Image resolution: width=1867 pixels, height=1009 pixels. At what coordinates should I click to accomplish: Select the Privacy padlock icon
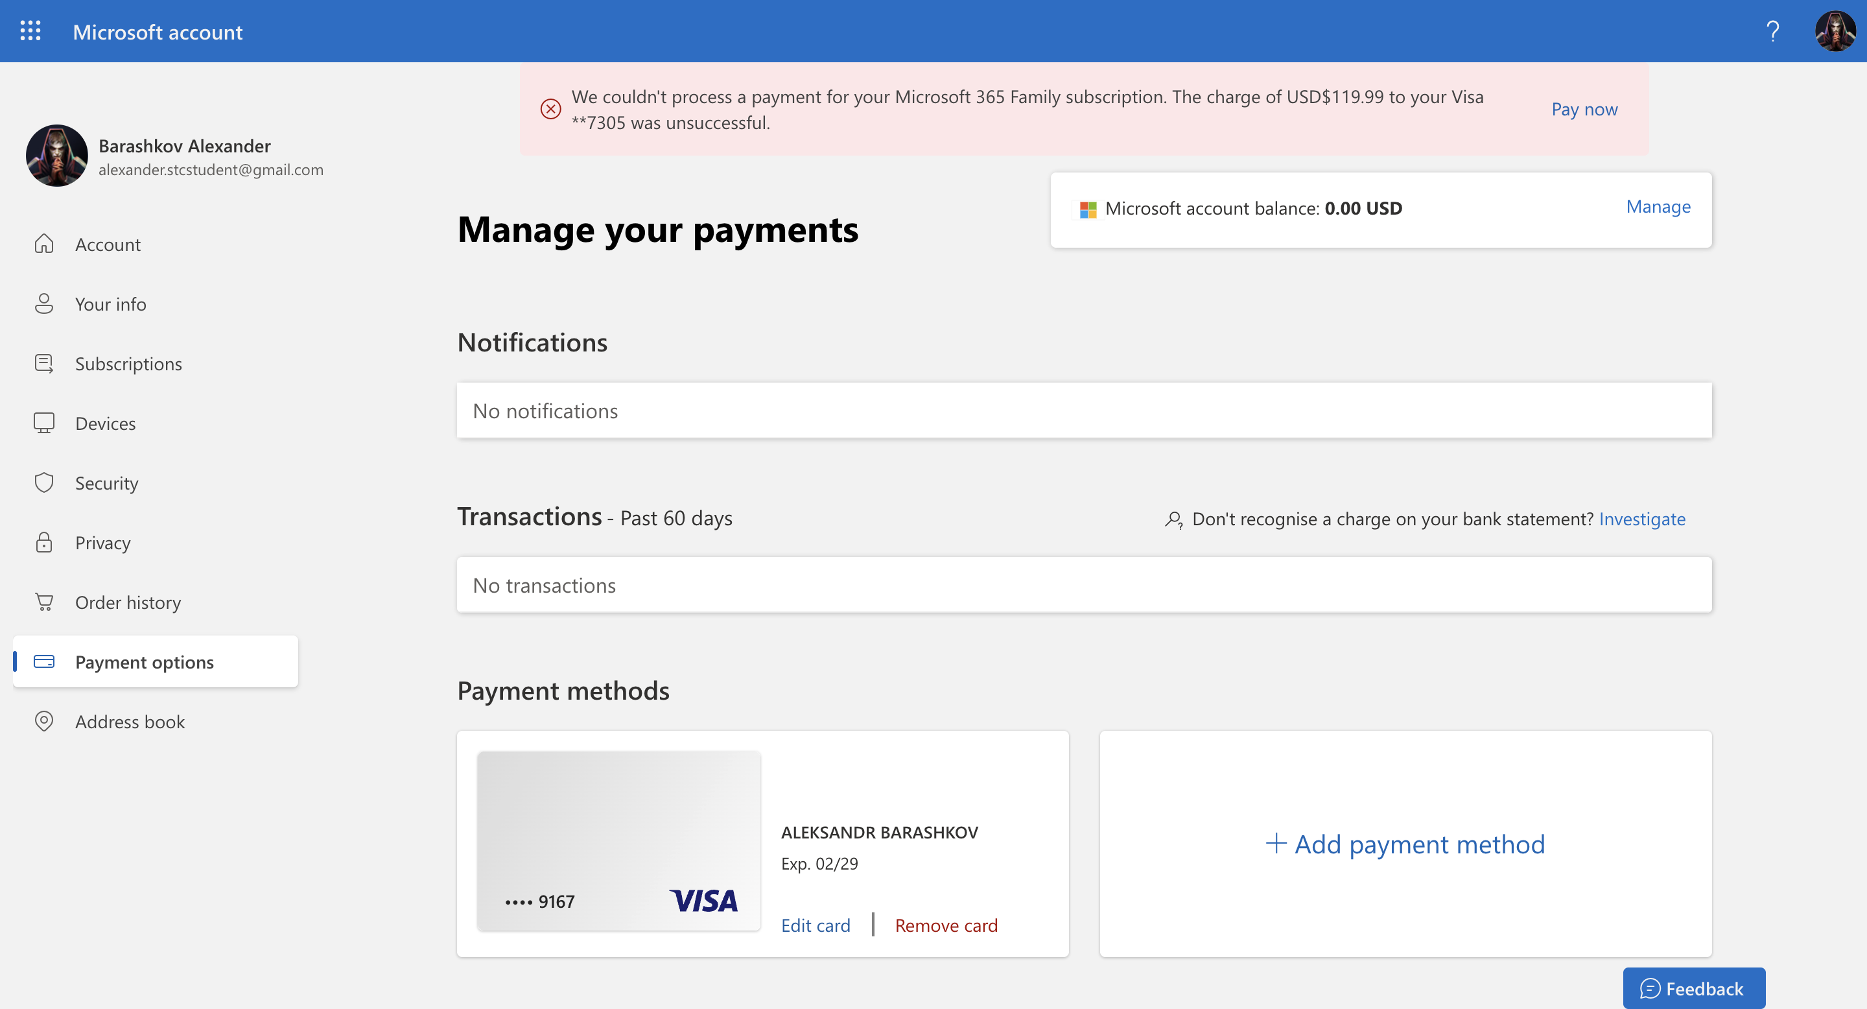44,542
